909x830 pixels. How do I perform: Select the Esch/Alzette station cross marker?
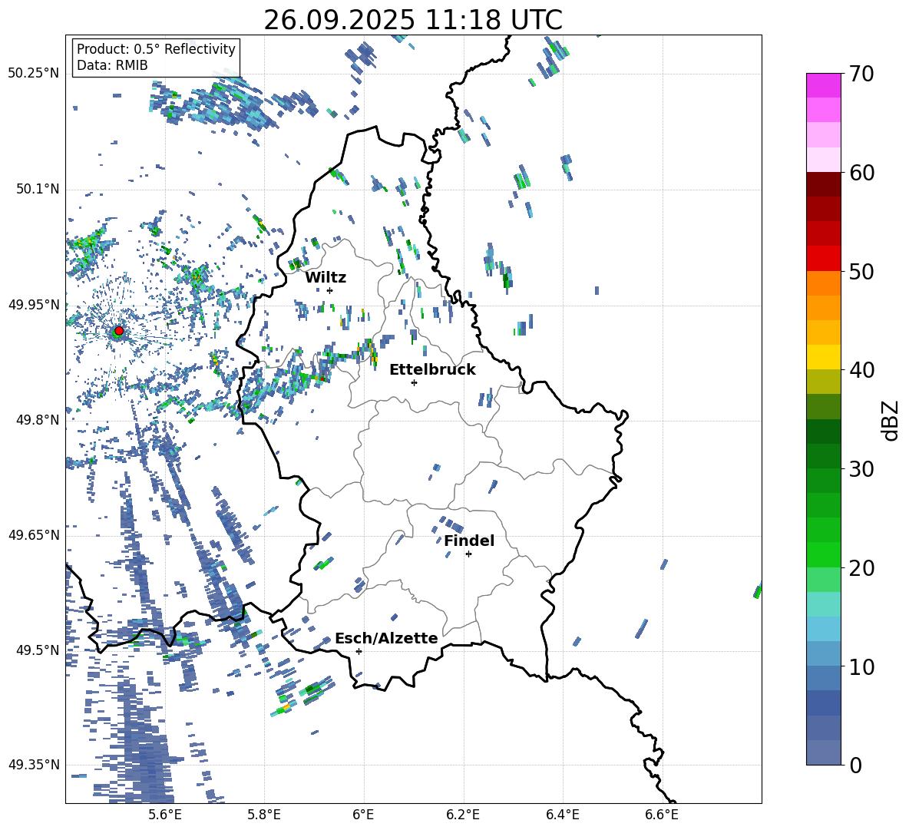[x=359, y=651]
